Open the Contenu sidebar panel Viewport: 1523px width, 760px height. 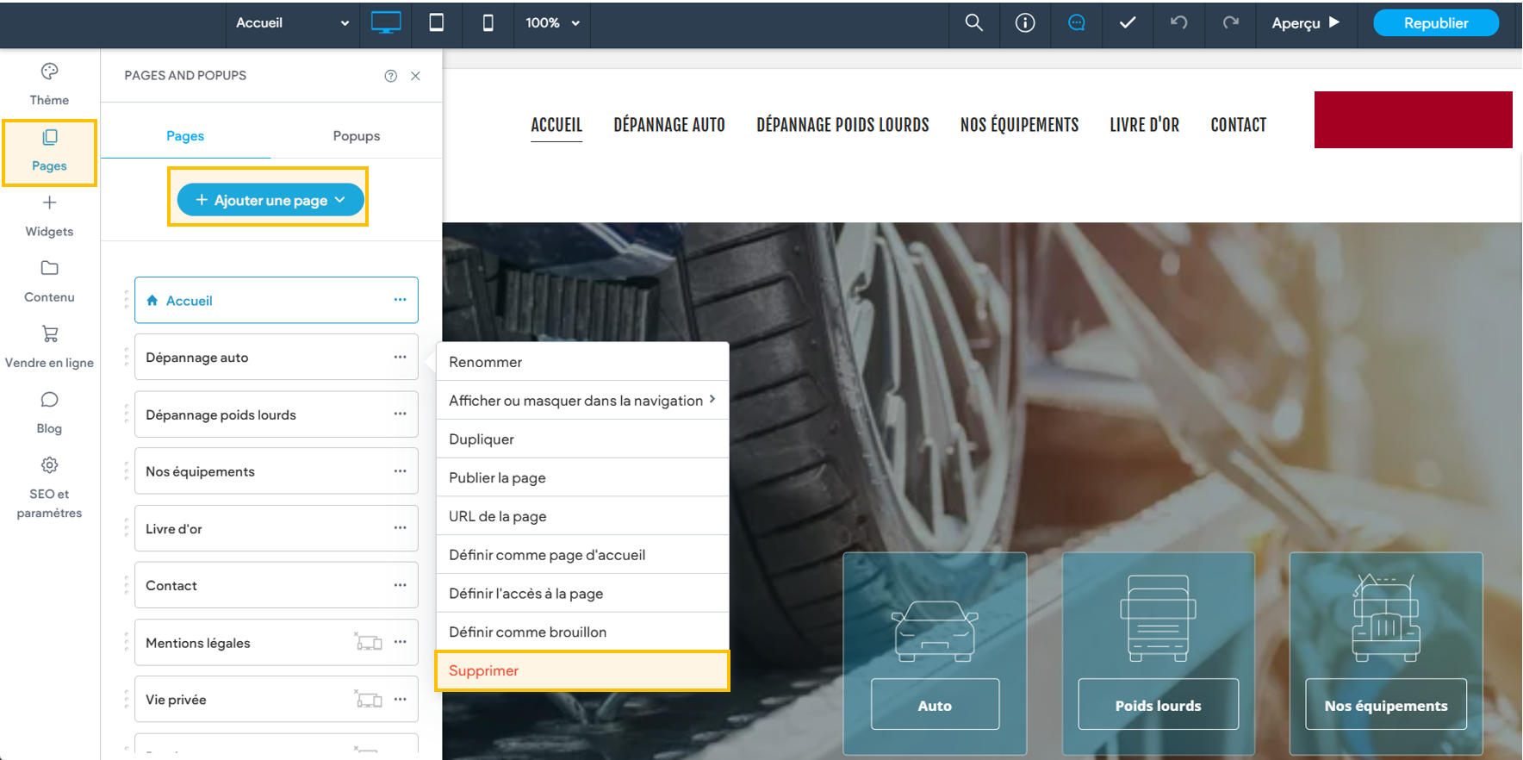pos(49,282)
